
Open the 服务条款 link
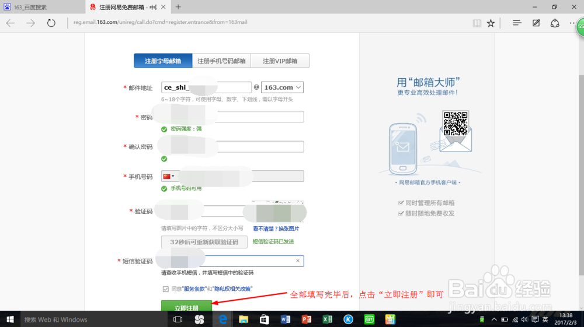[x=194, y=289]
